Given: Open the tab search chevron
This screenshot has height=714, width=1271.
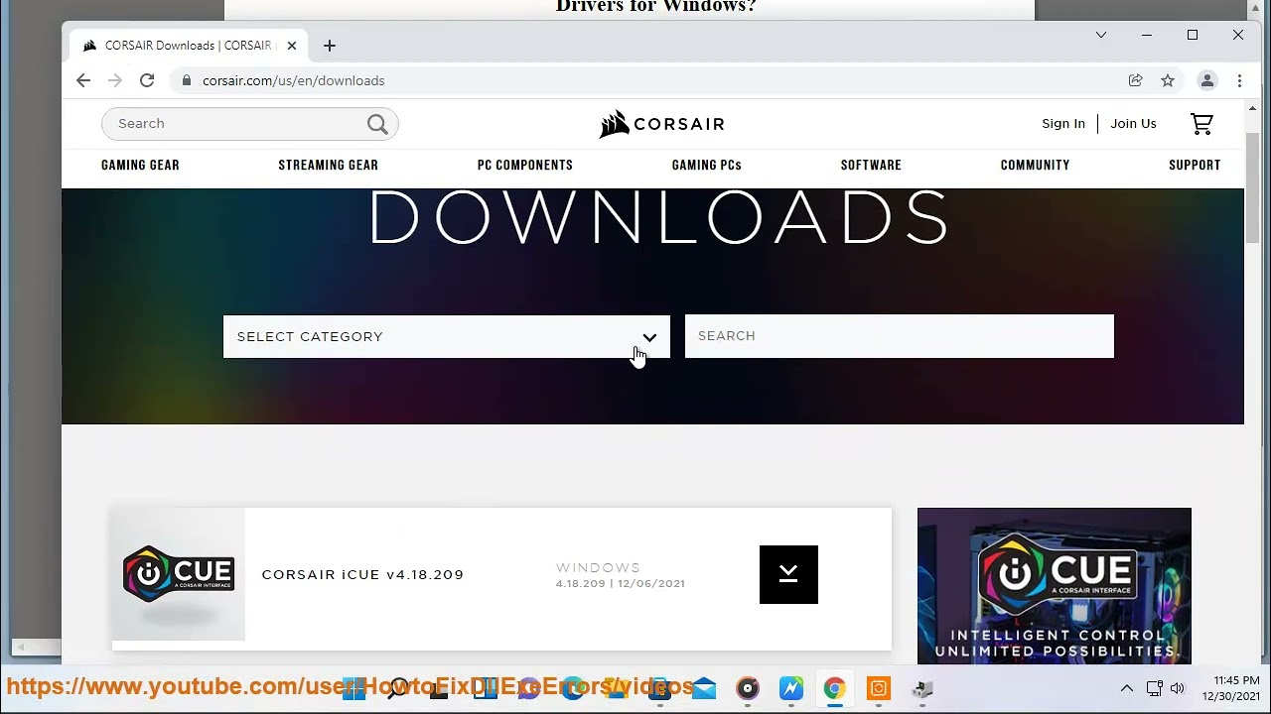Looking at the screenshot, I should point(1101,35).
